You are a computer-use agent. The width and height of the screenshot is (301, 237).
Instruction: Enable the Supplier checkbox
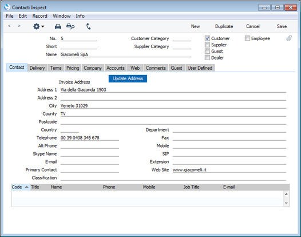[x=207, y=45]
